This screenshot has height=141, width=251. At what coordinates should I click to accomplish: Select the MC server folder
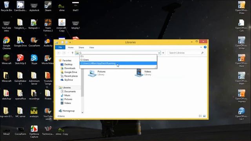coord(20,112)
